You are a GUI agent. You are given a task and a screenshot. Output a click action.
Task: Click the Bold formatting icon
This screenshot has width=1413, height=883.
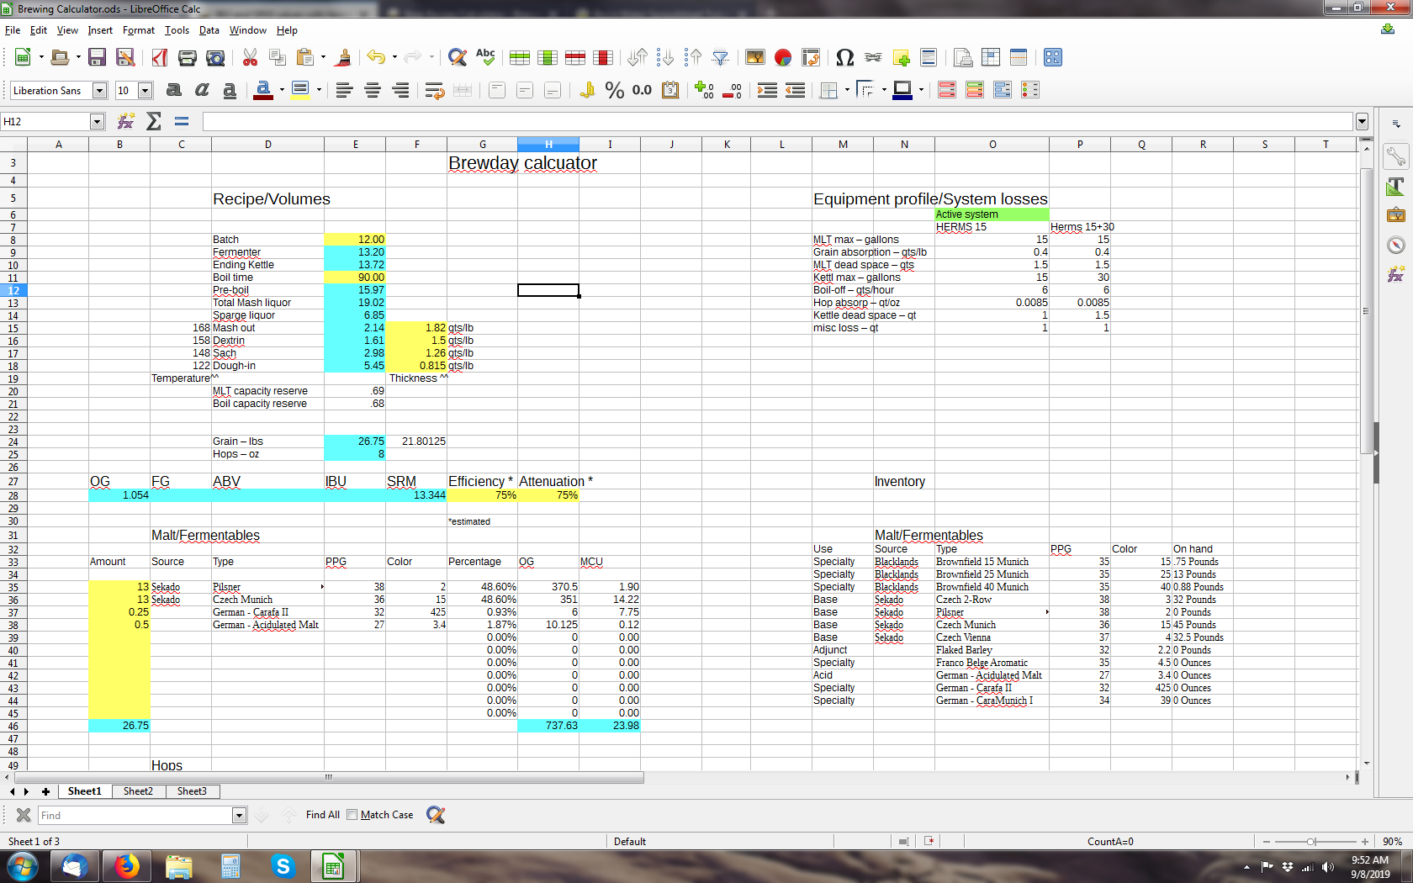[174, 90]
